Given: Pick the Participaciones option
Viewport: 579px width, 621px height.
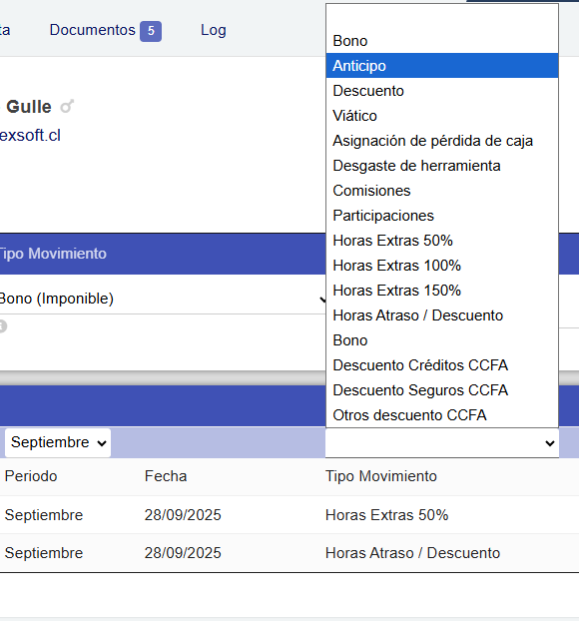Looking at the screenshot, I should pos(442,216).
